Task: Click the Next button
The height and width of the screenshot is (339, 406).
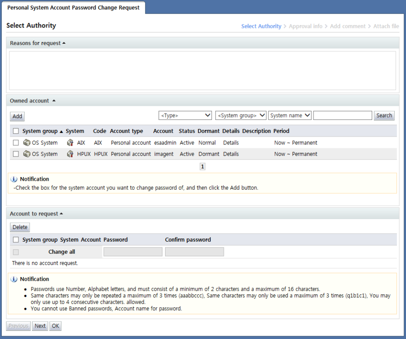Action: (40, 326)
